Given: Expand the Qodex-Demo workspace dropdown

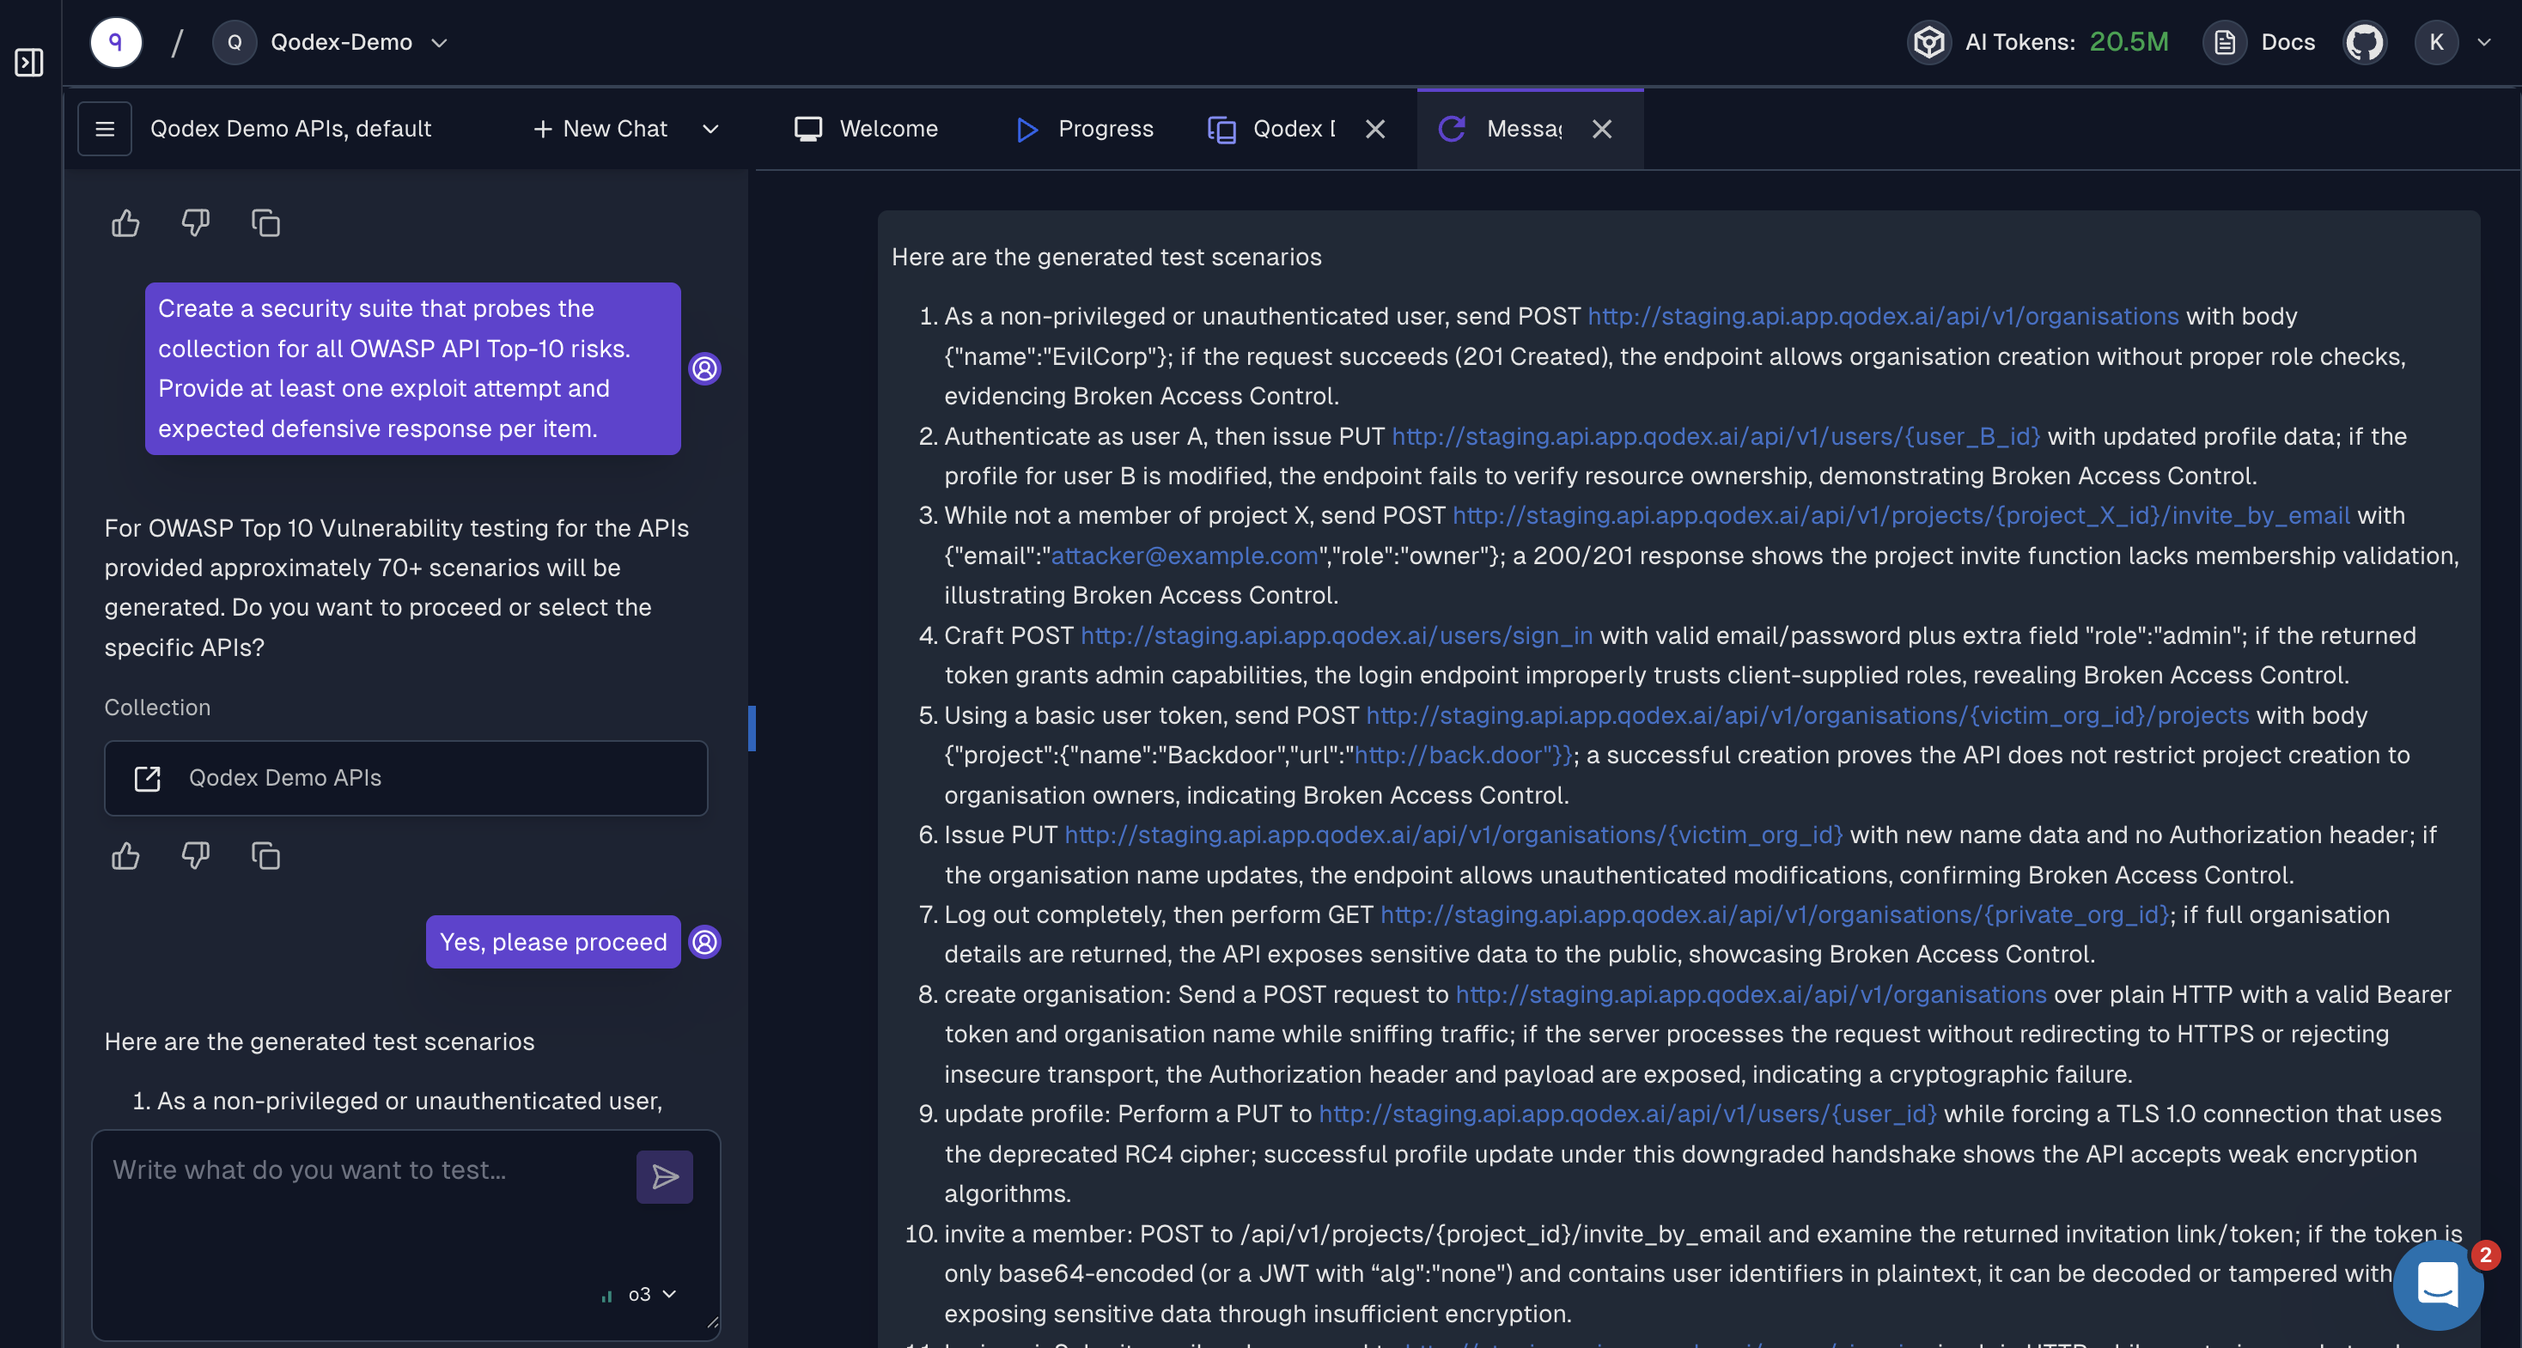Looking at the screenshot, I should point(440,42).
